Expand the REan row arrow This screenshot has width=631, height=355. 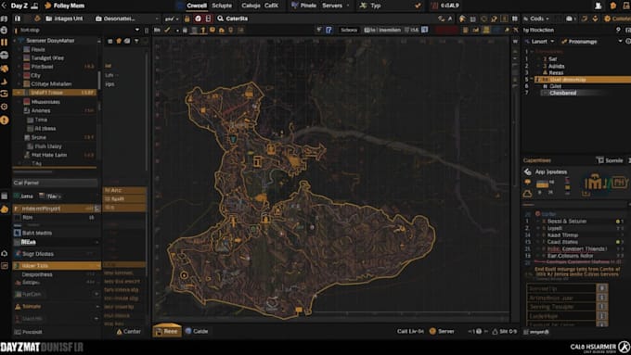click(x=97, y=243)
